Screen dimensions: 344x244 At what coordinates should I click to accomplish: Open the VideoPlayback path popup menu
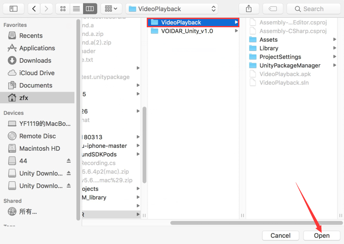(x=172, y=9)
